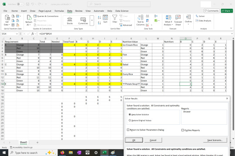Image resolution: width=235 pixels, height=156 pixels.
Task: Add a new sheet with plus icon
Action: pos(37,143)
